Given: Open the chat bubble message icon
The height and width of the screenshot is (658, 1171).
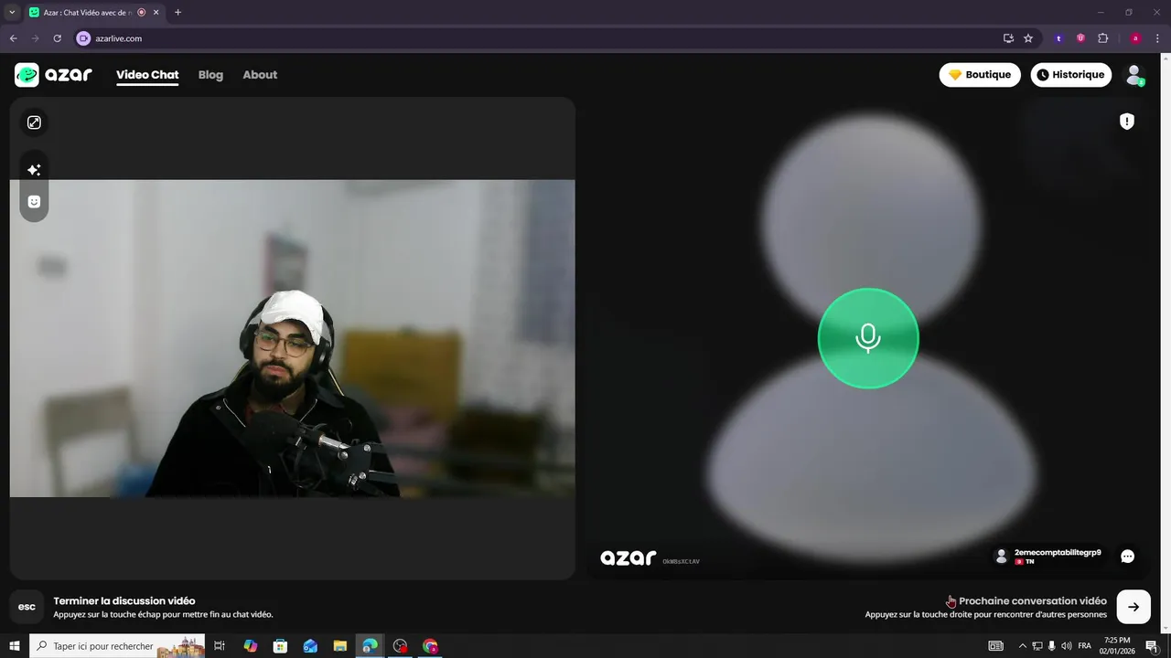Looking at the screenshot, I should pyautogui.click(x=1128, y=557).
